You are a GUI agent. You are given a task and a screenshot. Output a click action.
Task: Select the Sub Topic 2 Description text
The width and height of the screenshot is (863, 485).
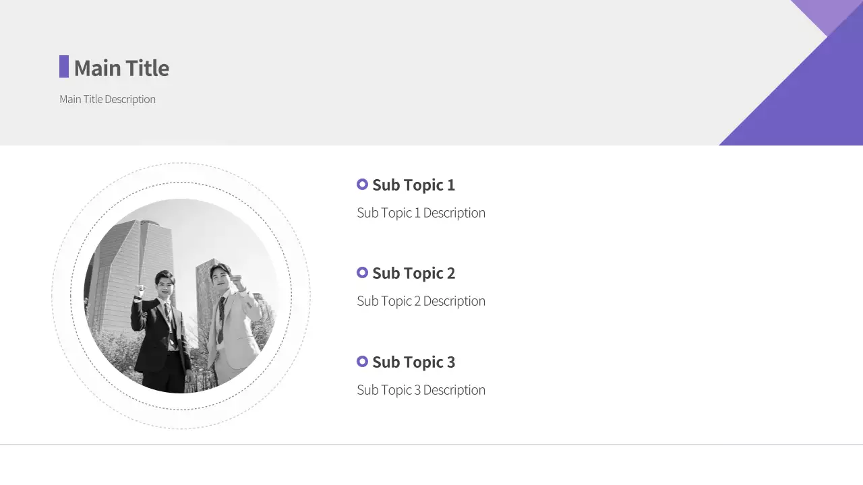(421, 301)
